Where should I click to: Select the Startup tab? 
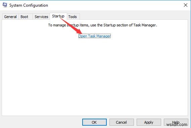58,16
